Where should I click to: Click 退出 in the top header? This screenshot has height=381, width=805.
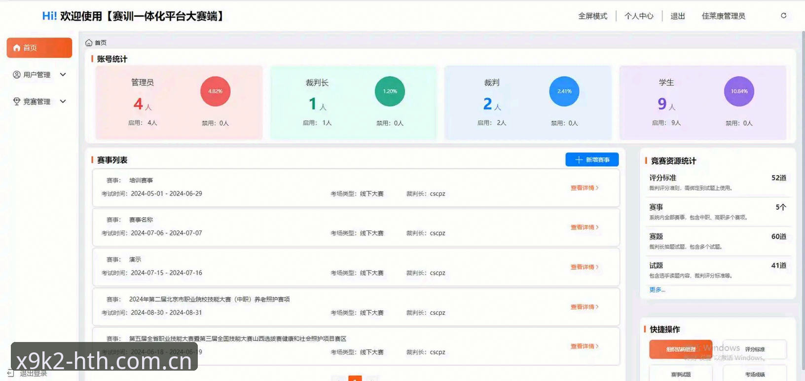tap(678, 16)
